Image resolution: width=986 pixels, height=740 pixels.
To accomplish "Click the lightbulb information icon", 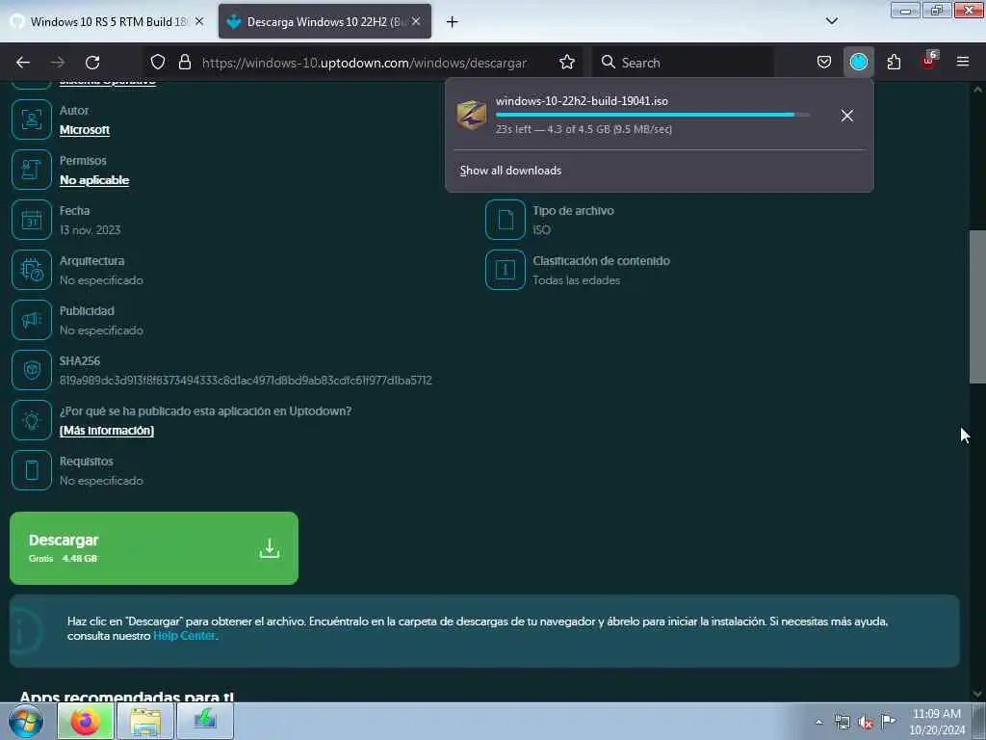I will click(32, 420).
